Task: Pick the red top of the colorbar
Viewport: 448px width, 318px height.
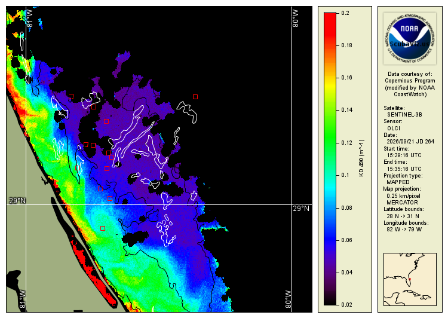Action: [330, 17]
